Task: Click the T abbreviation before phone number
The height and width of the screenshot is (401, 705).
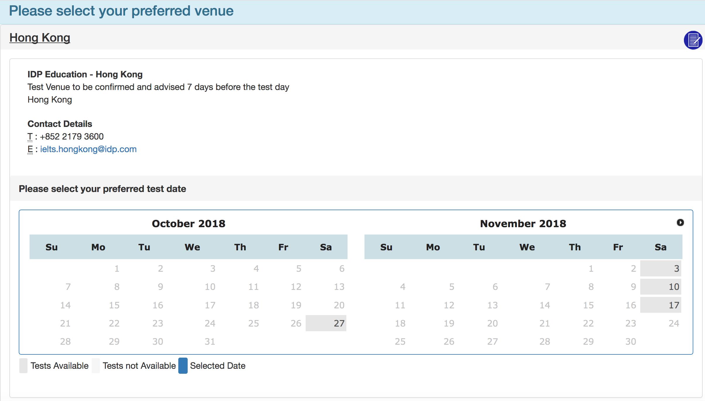Action: pyautogui.click(x=30, y=137)
